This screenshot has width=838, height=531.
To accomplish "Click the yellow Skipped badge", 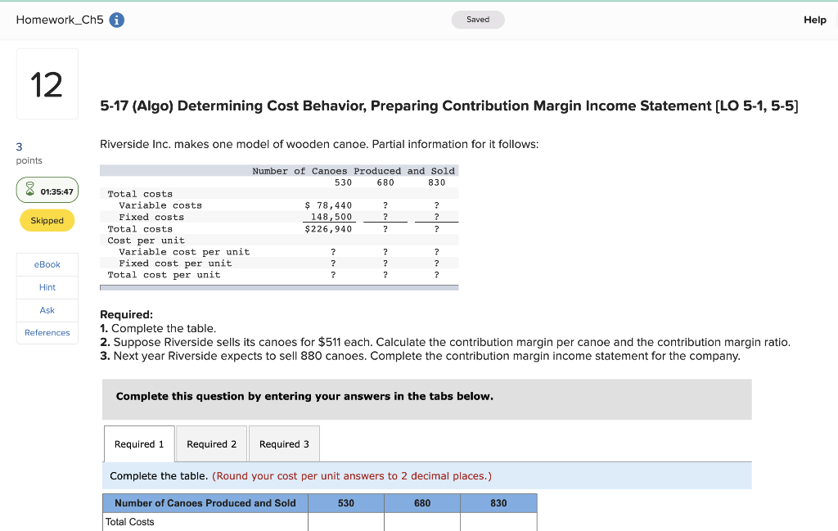I will [47, 220].
